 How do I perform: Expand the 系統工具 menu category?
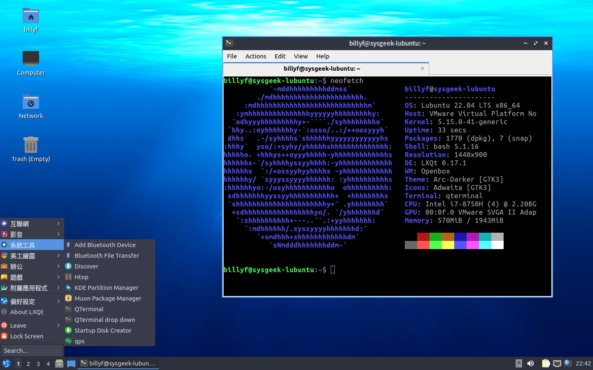point(32,245)
